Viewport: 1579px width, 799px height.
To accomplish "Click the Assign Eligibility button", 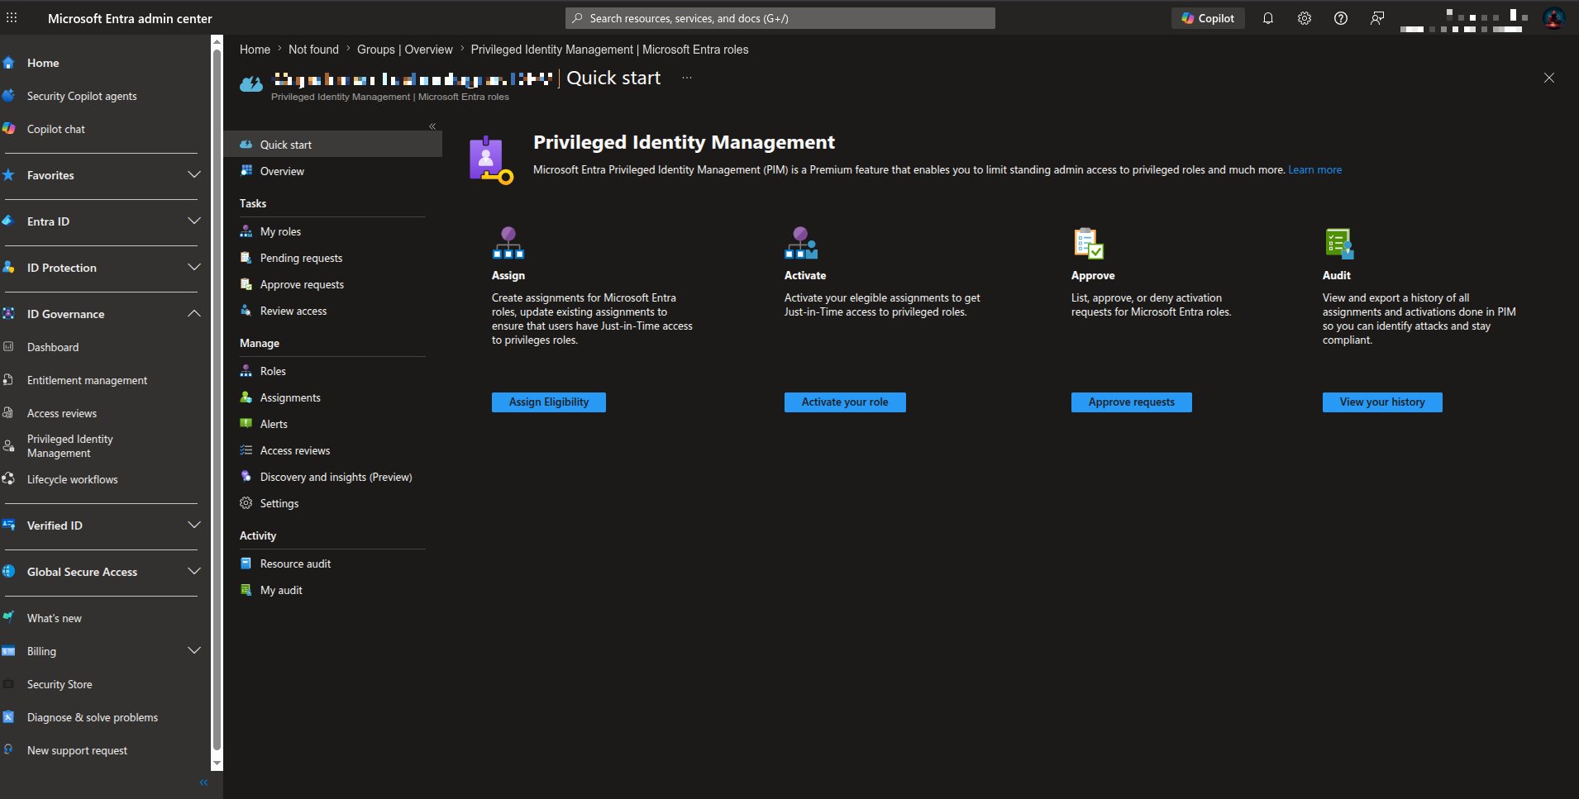I will tap(549, 402).
